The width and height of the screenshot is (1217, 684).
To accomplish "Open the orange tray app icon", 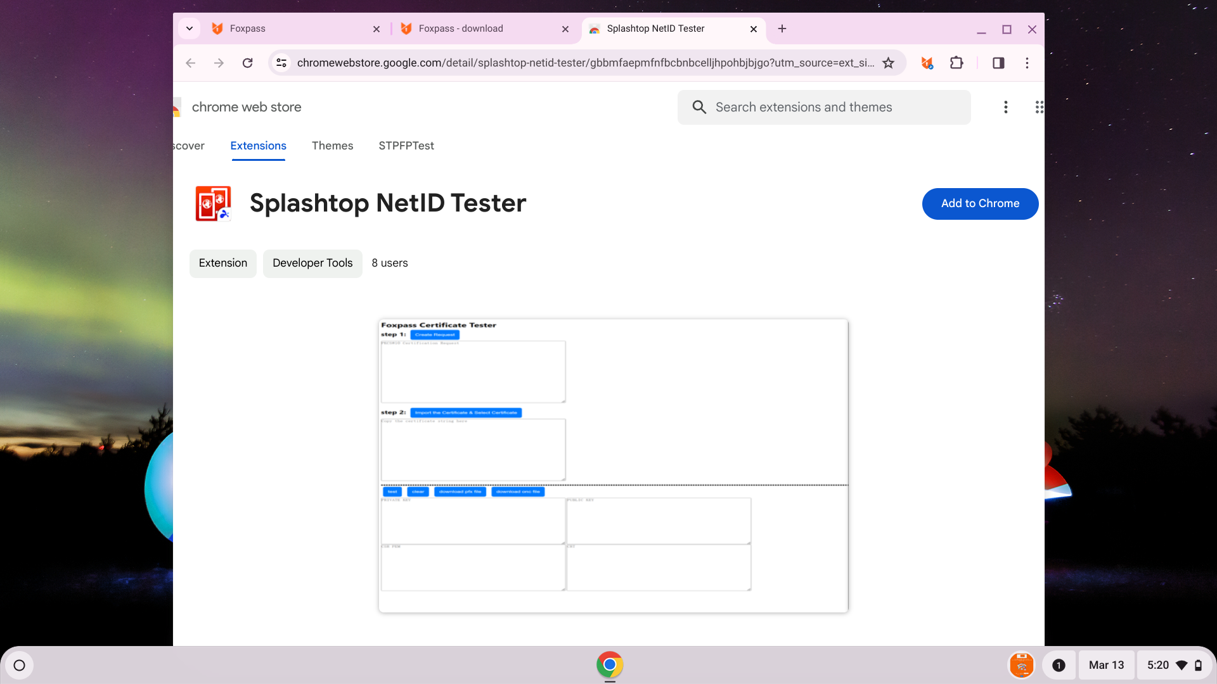I will click(1022, 665).
